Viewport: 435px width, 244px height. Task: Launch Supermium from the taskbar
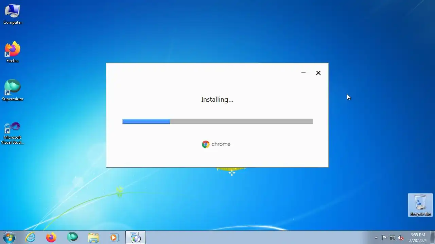click(72, 237)
